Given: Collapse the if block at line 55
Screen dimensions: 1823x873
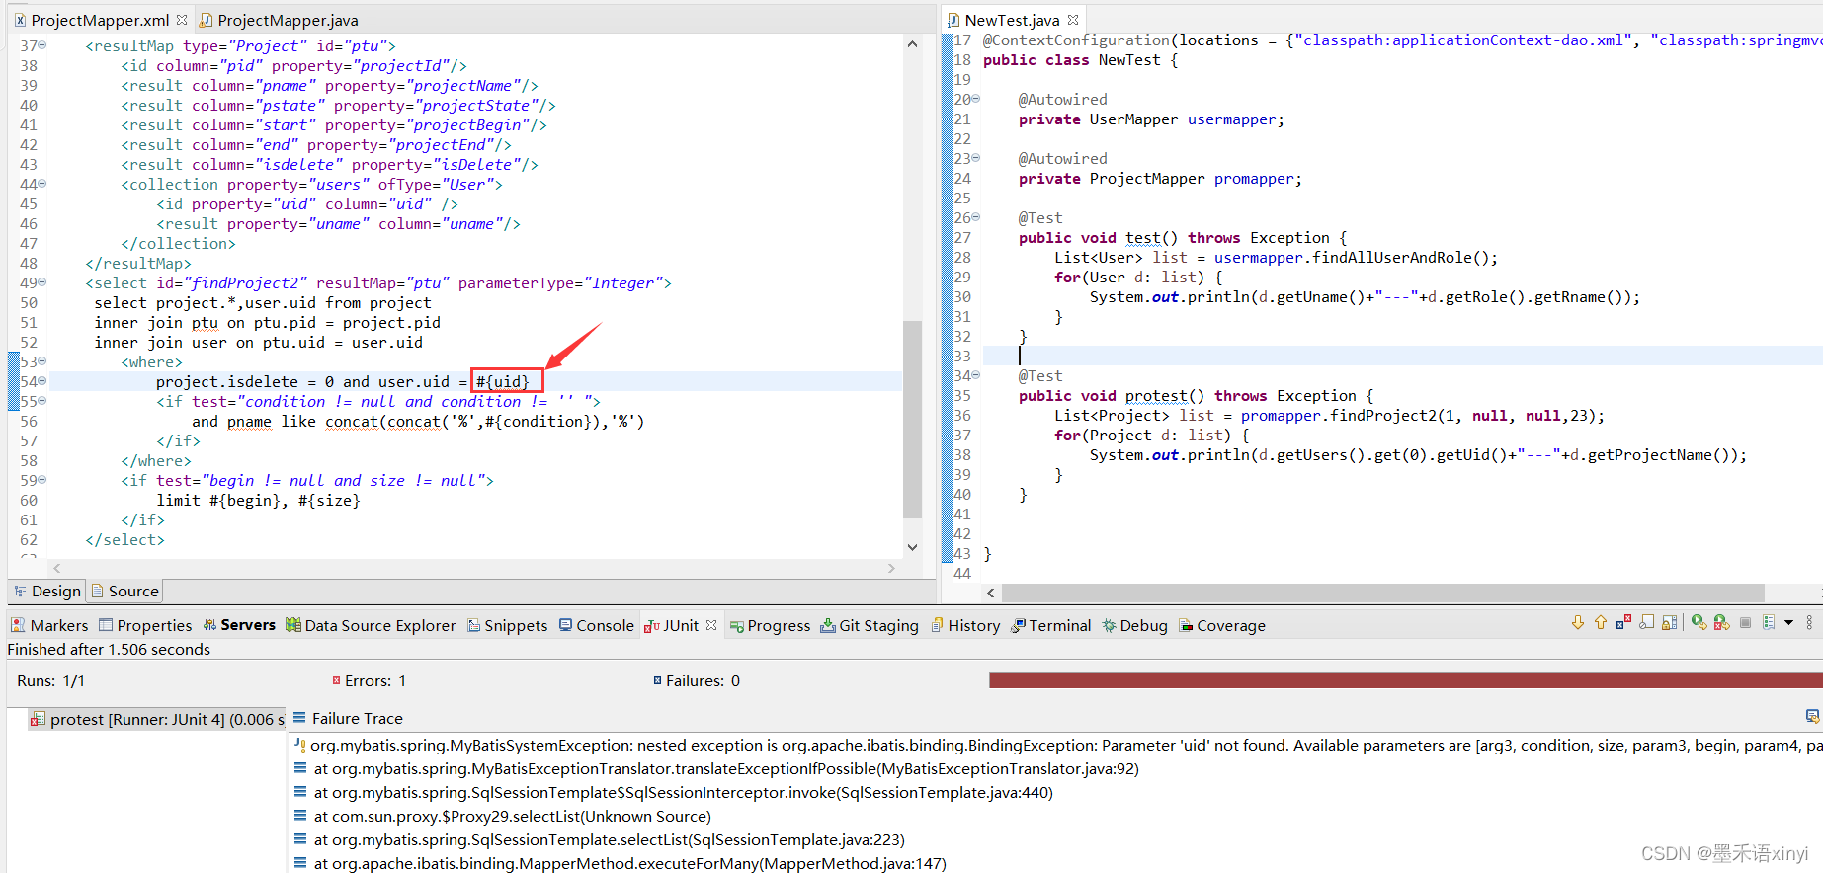Looking at the screenshot, I should 41,401.
